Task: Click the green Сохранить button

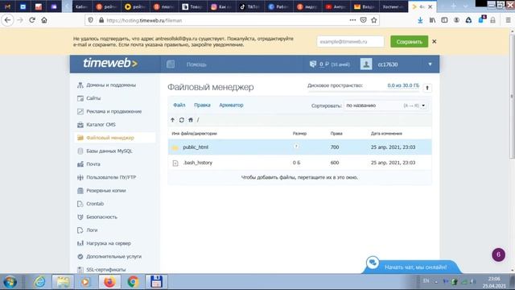Action: point(410,42)
